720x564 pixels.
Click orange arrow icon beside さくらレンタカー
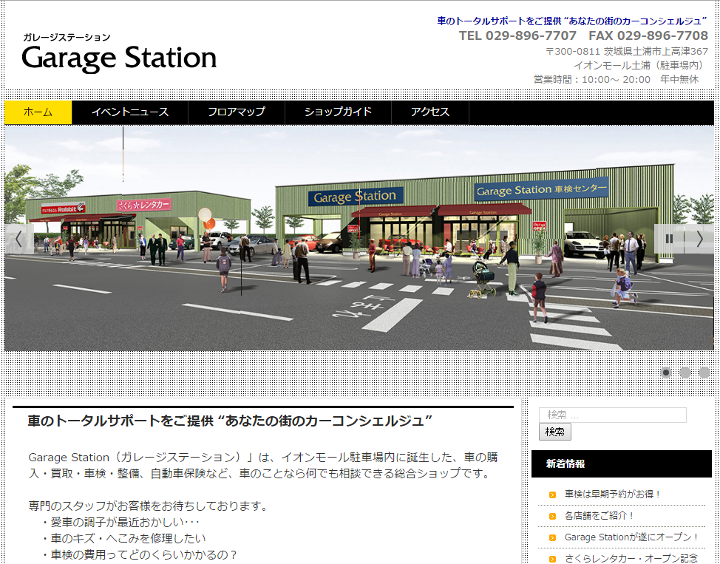552,559
